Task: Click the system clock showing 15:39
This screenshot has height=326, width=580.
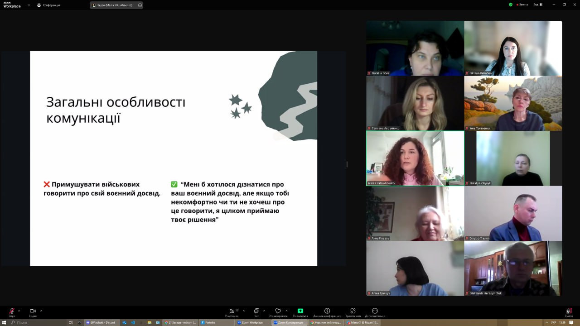Action: click(562, 322)
